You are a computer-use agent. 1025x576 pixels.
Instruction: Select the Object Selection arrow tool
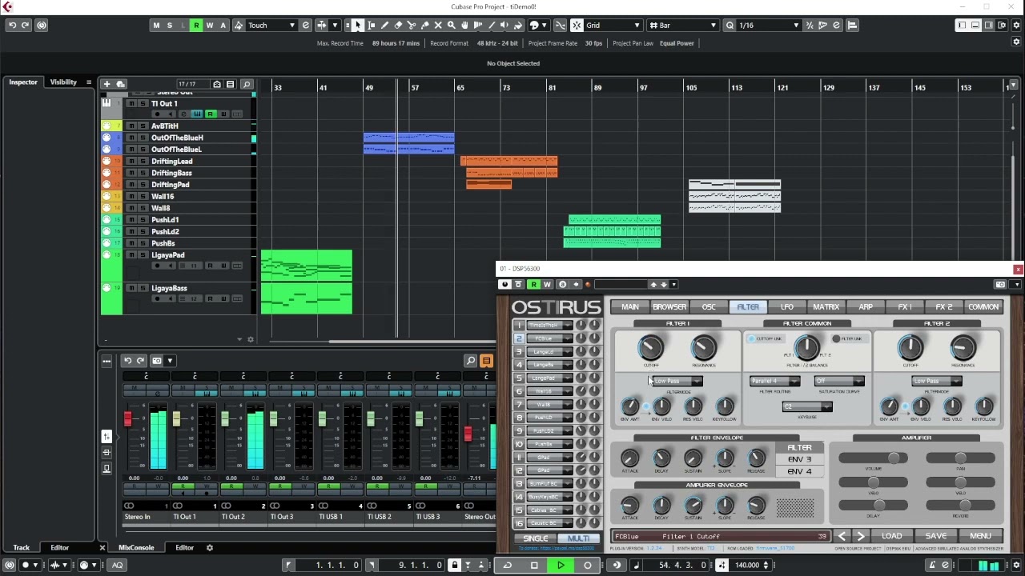(358, 25)
